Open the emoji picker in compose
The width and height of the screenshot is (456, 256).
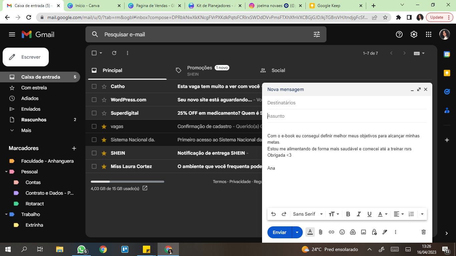[x=342, y=232]
